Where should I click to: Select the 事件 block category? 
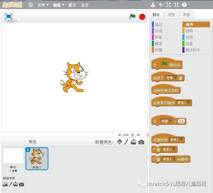point(196,25)
